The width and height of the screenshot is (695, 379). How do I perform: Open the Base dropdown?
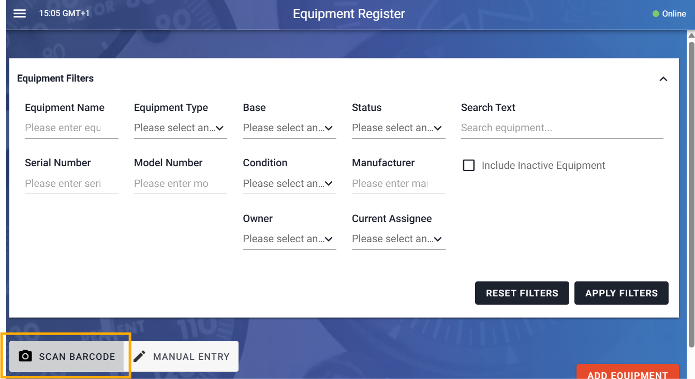point(289,128)
